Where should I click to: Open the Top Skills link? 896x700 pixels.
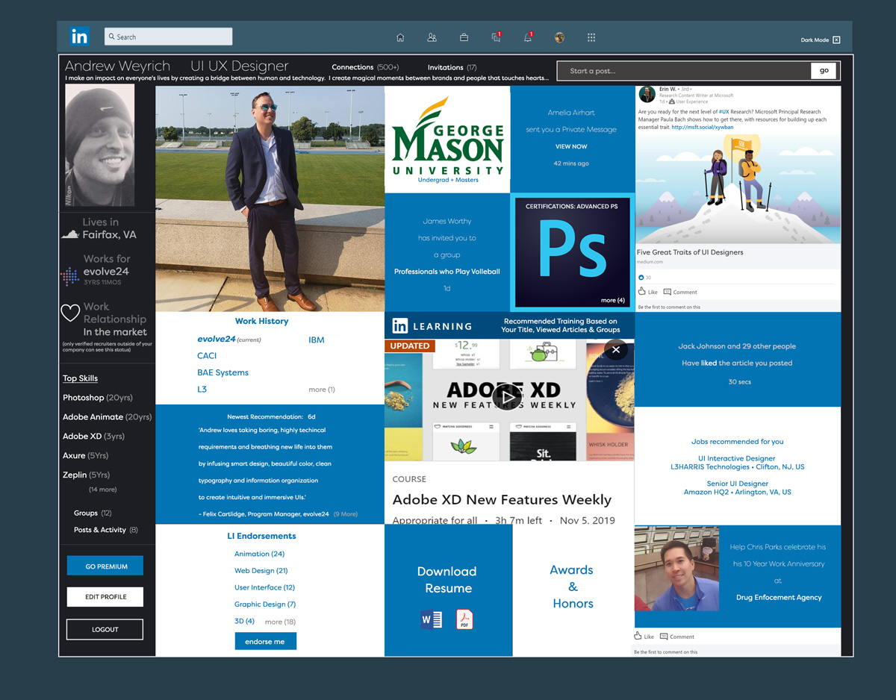80,378
